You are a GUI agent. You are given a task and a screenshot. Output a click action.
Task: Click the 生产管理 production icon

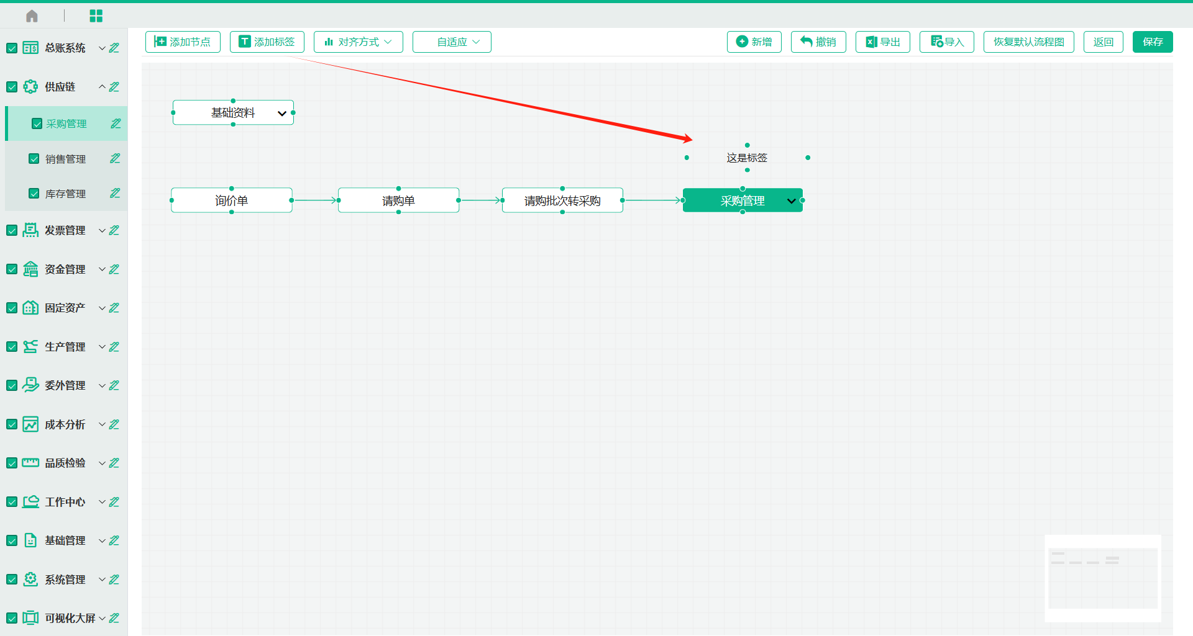[x=30, y=347]
